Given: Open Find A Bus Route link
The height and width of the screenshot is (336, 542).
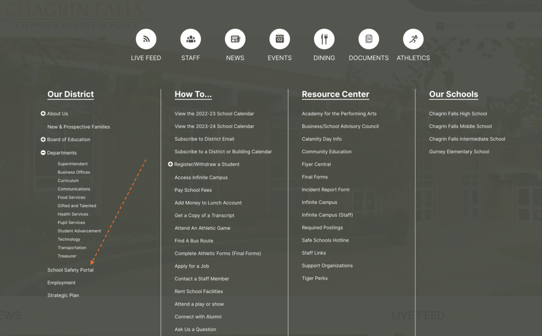Looking at the screenshot, I should coord(194,241).
